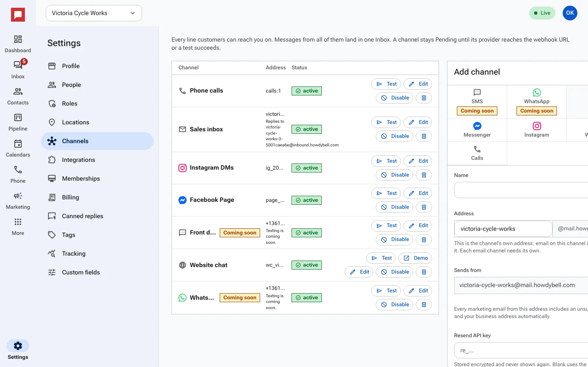Viewport: 588px width, 367px height.
Task: Click the Live status badge
Action: [542, 13]
